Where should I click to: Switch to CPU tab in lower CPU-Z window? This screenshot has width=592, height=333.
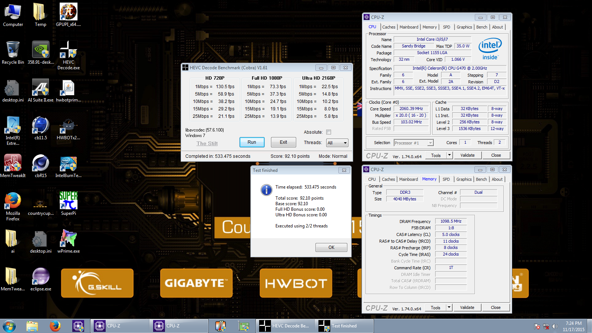[x=372, y=179]
